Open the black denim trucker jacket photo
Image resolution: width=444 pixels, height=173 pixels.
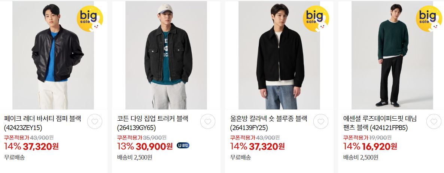(x=166, y=55)
